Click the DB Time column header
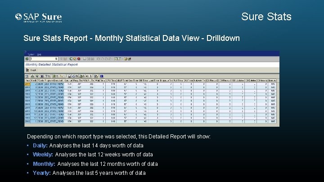The height and width of the screenshot is (182, 324). (143, 80)
